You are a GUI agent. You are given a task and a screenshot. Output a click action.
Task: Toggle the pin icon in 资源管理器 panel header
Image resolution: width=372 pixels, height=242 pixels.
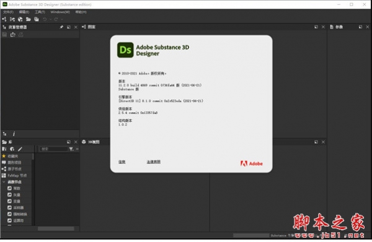point(61,27)
